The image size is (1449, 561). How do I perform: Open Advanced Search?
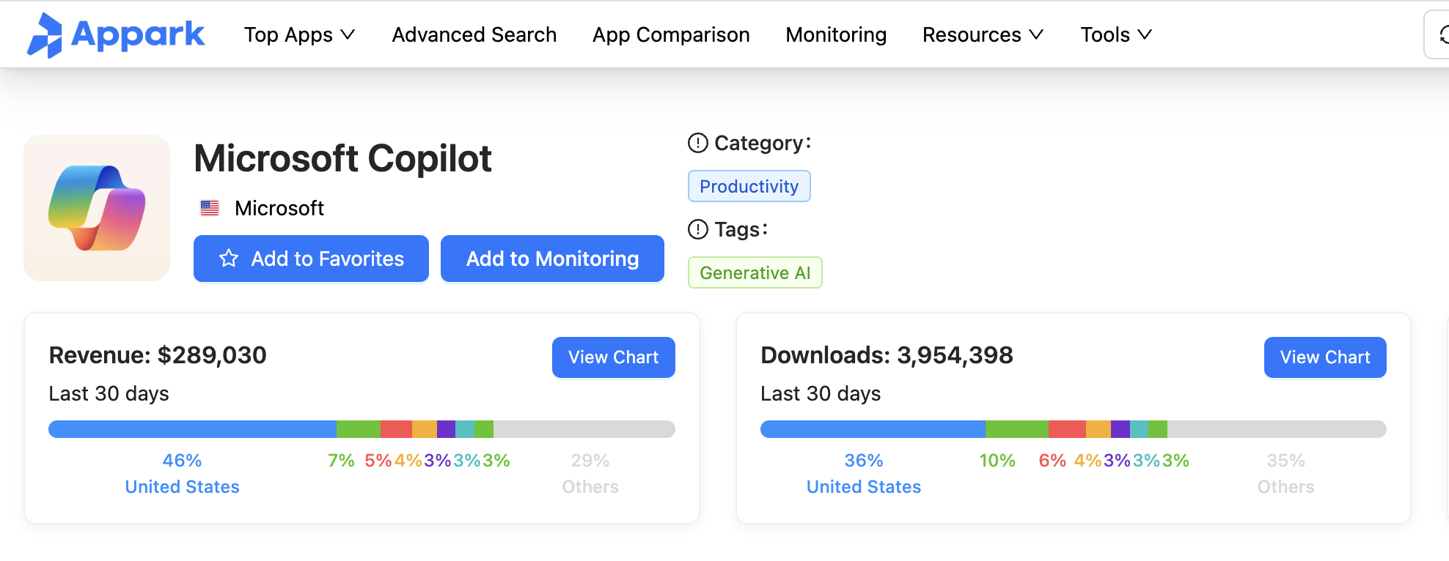pyautogui.click(x=474, y=34)
